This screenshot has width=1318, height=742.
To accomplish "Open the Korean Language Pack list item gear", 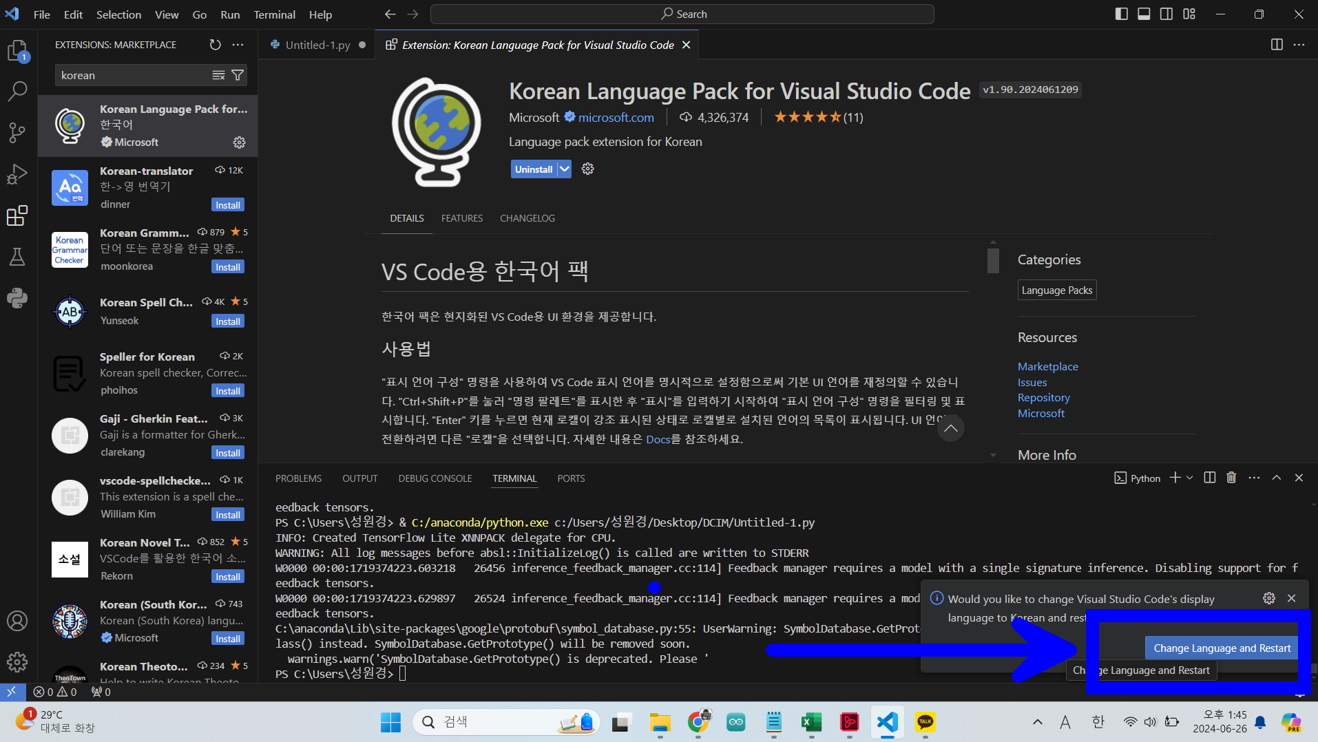I will 239,142.
